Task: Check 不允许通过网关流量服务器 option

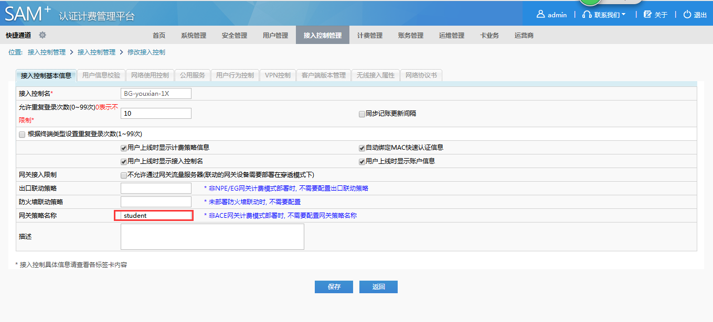Action: 124,175
